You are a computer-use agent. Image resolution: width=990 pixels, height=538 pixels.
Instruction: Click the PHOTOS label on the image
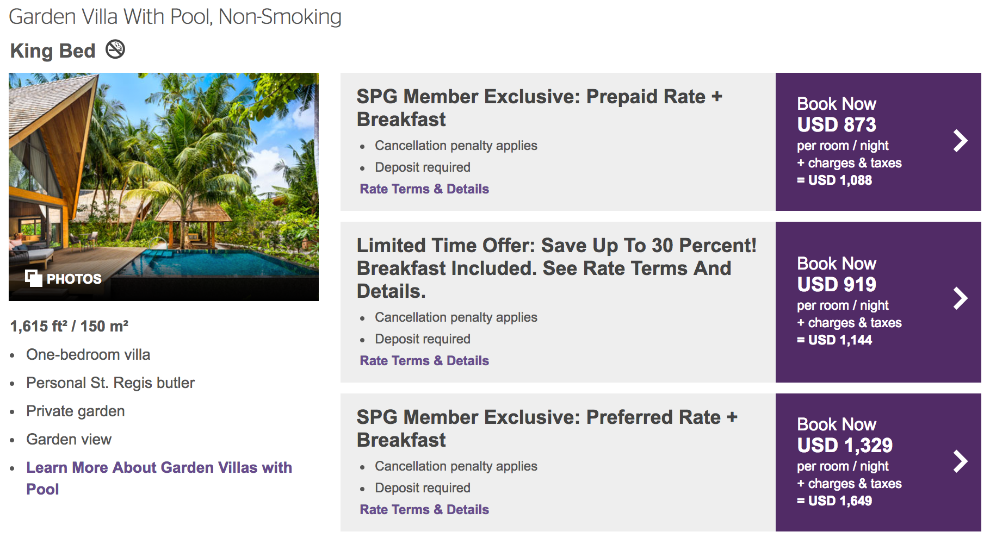tap(74, 279)
